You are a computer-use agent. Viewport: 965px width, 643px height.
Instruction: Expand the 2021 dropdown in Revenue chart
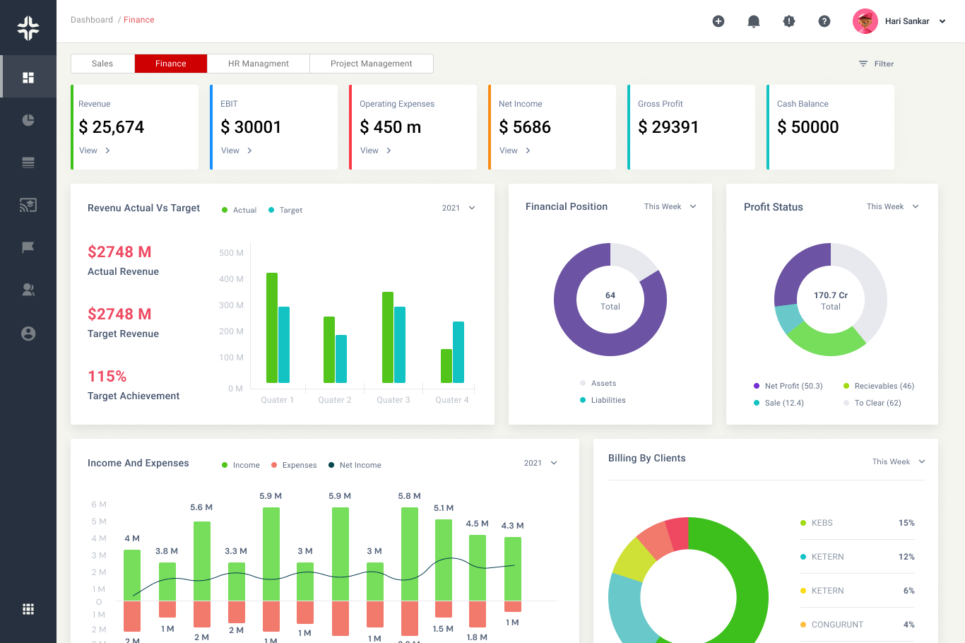click(458, 208)
